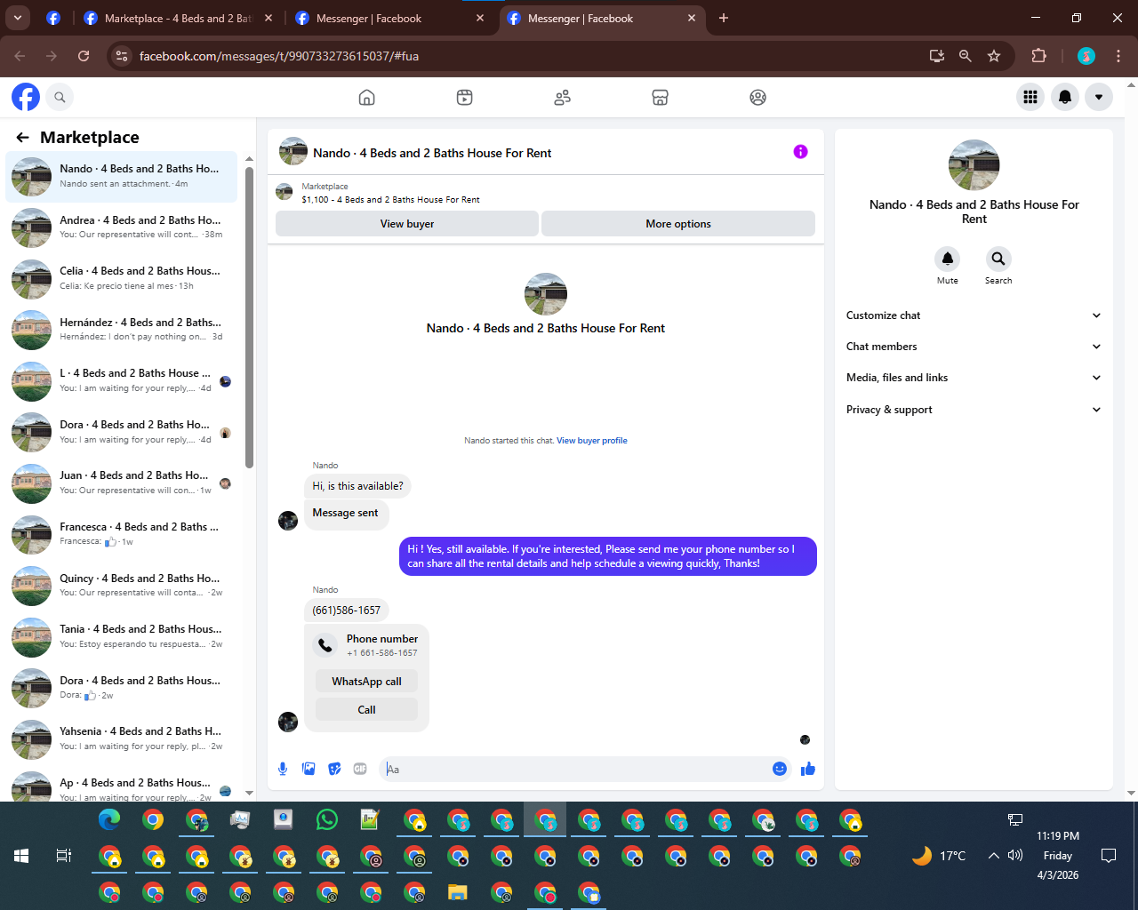Open the Chrome extensions puzzle icon

[x=1038, y=56]
